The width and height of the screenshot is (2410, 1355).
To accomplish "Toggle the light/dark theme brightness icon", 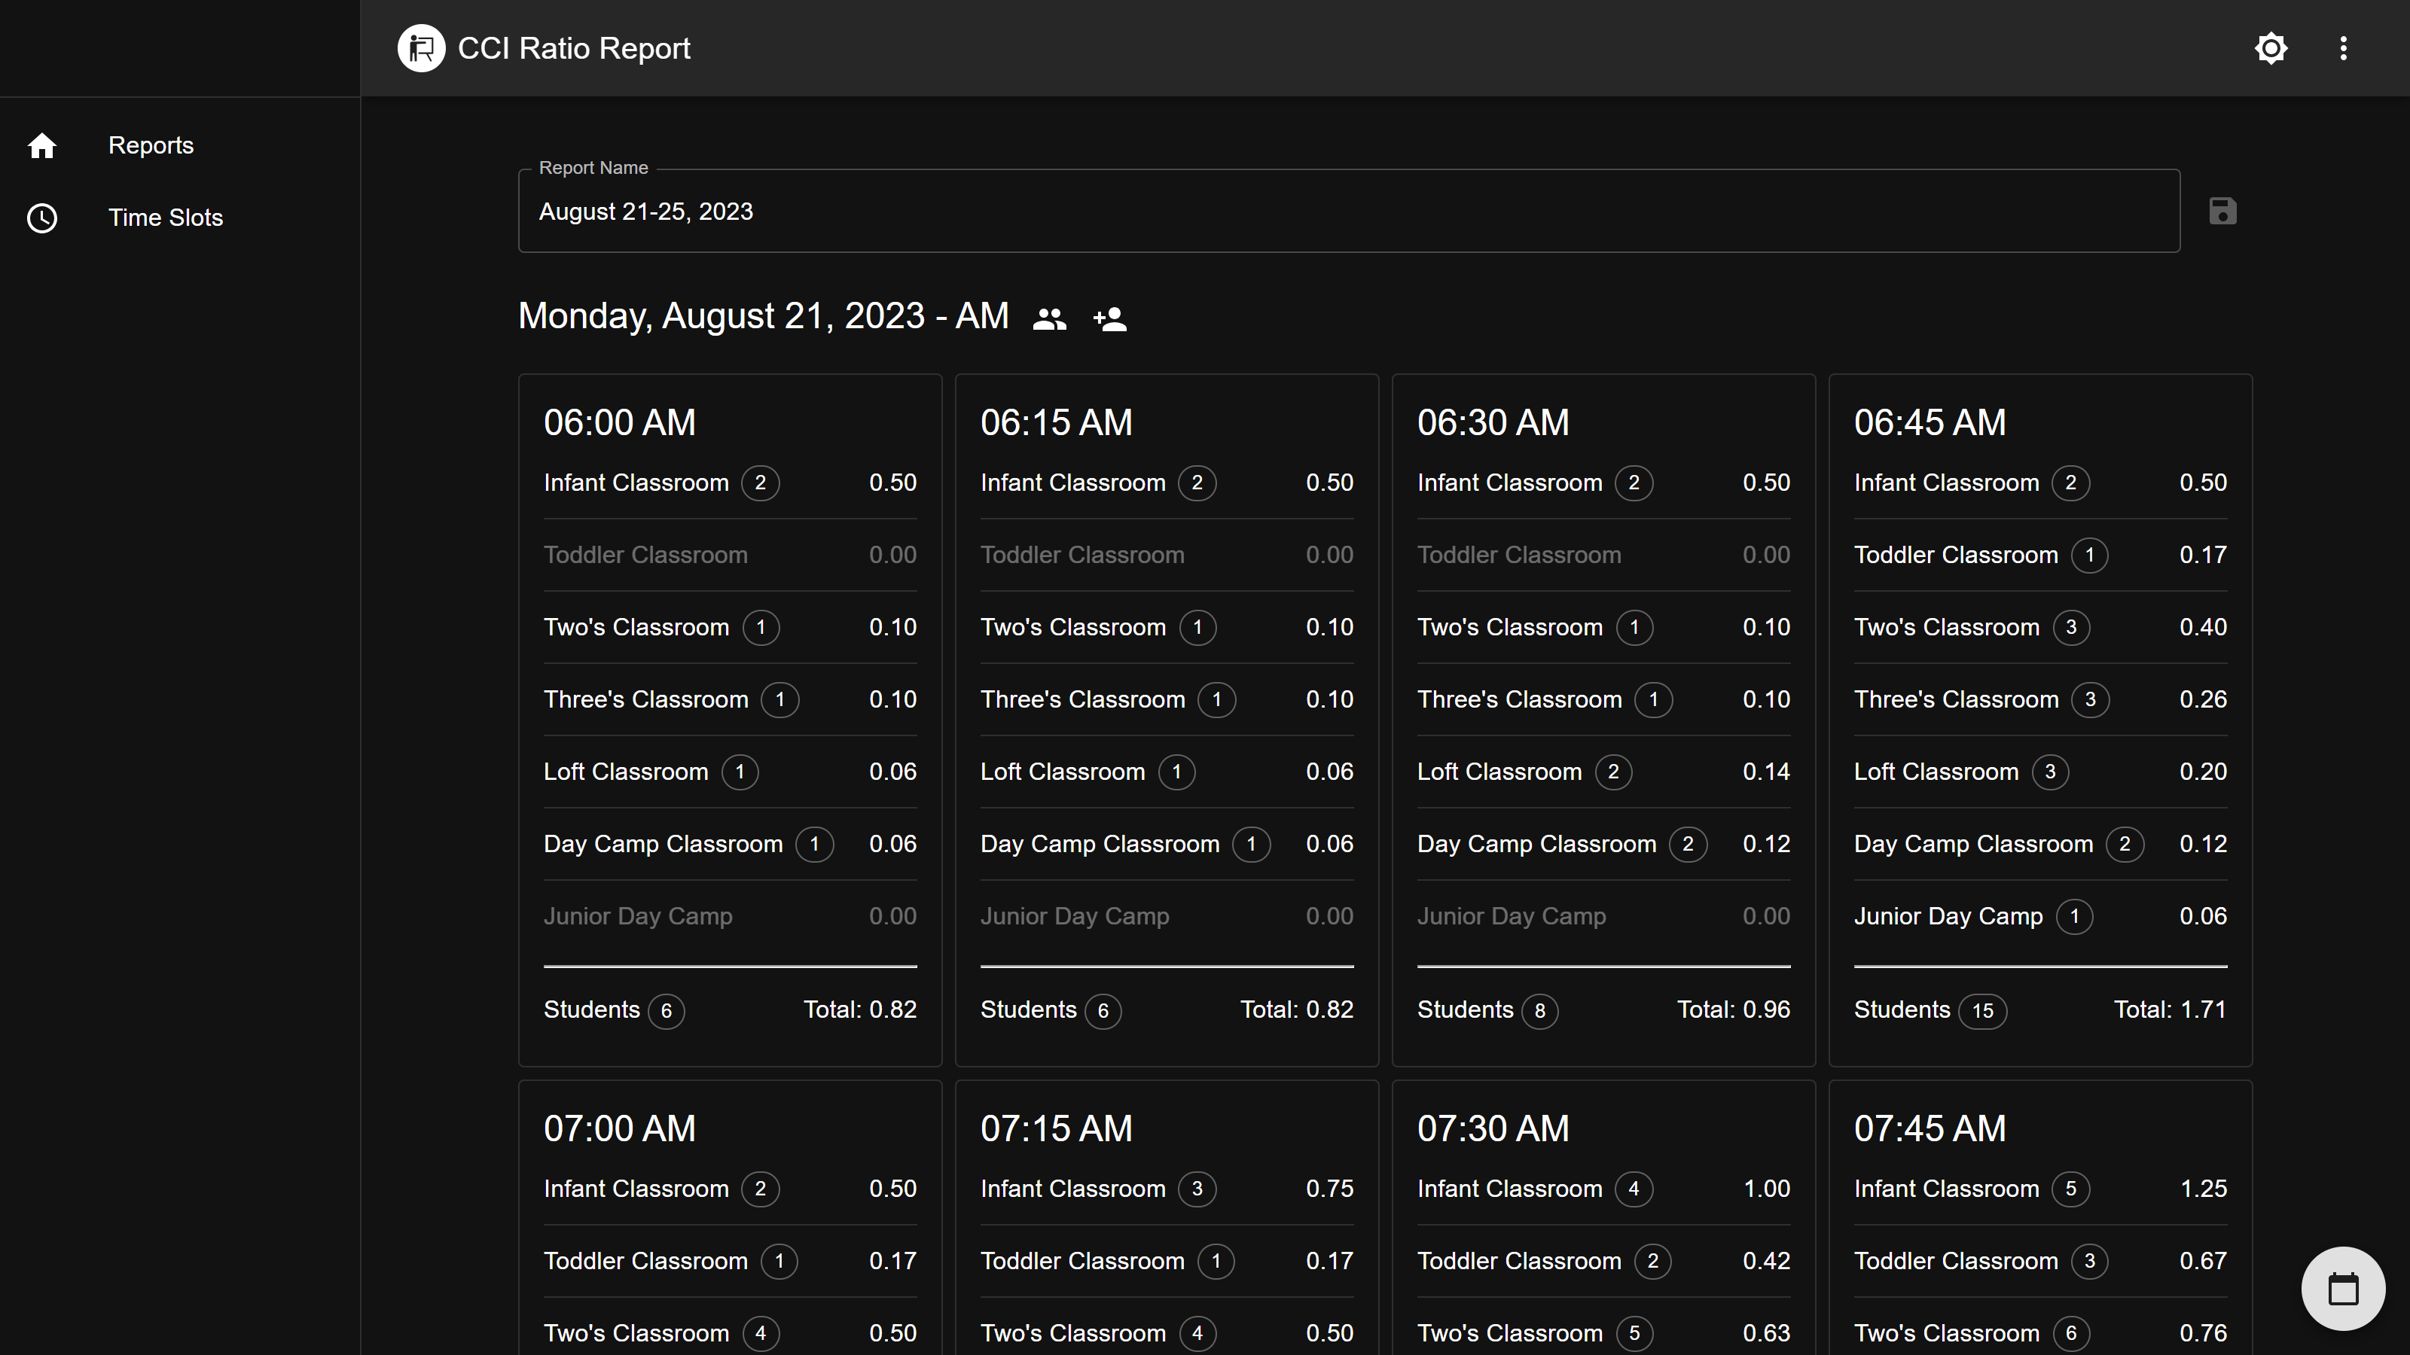I will click(2271, 49).
